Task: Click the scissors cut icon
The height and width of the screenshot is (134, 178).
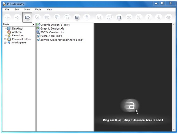Action: pyautogui.click(x=47, y=17)
